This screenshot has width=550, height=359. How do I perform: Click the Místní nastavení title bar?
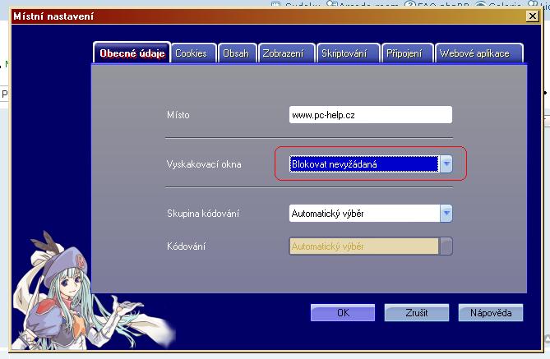click(247, 16)
